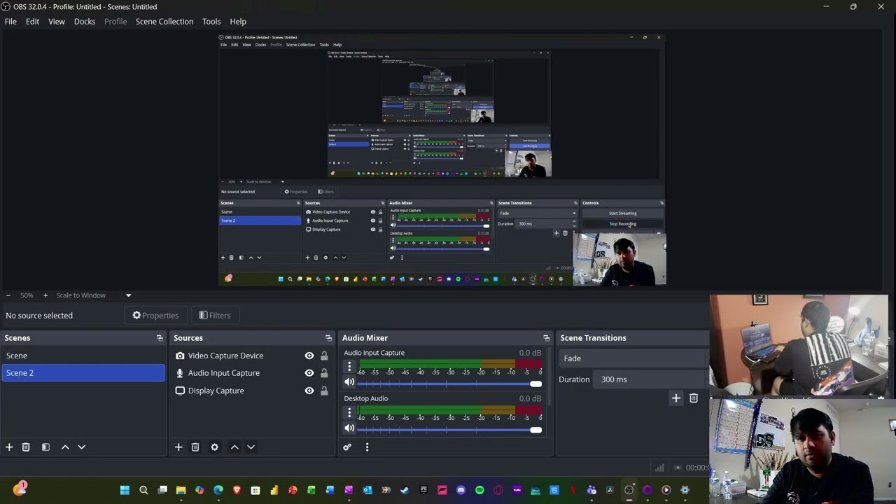Select the Display Capture source row
The height and width of the screenshot is (504, 896).
tap(251, 391)
